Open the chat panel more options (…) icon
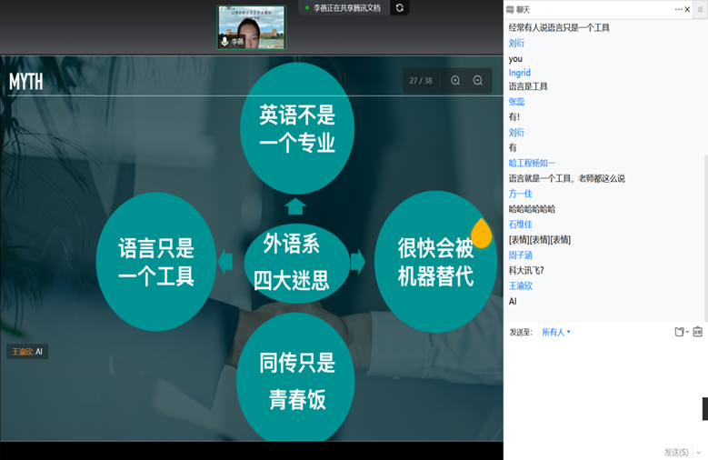The height and width of the screenshot is (460, 708). click(679, 9)
